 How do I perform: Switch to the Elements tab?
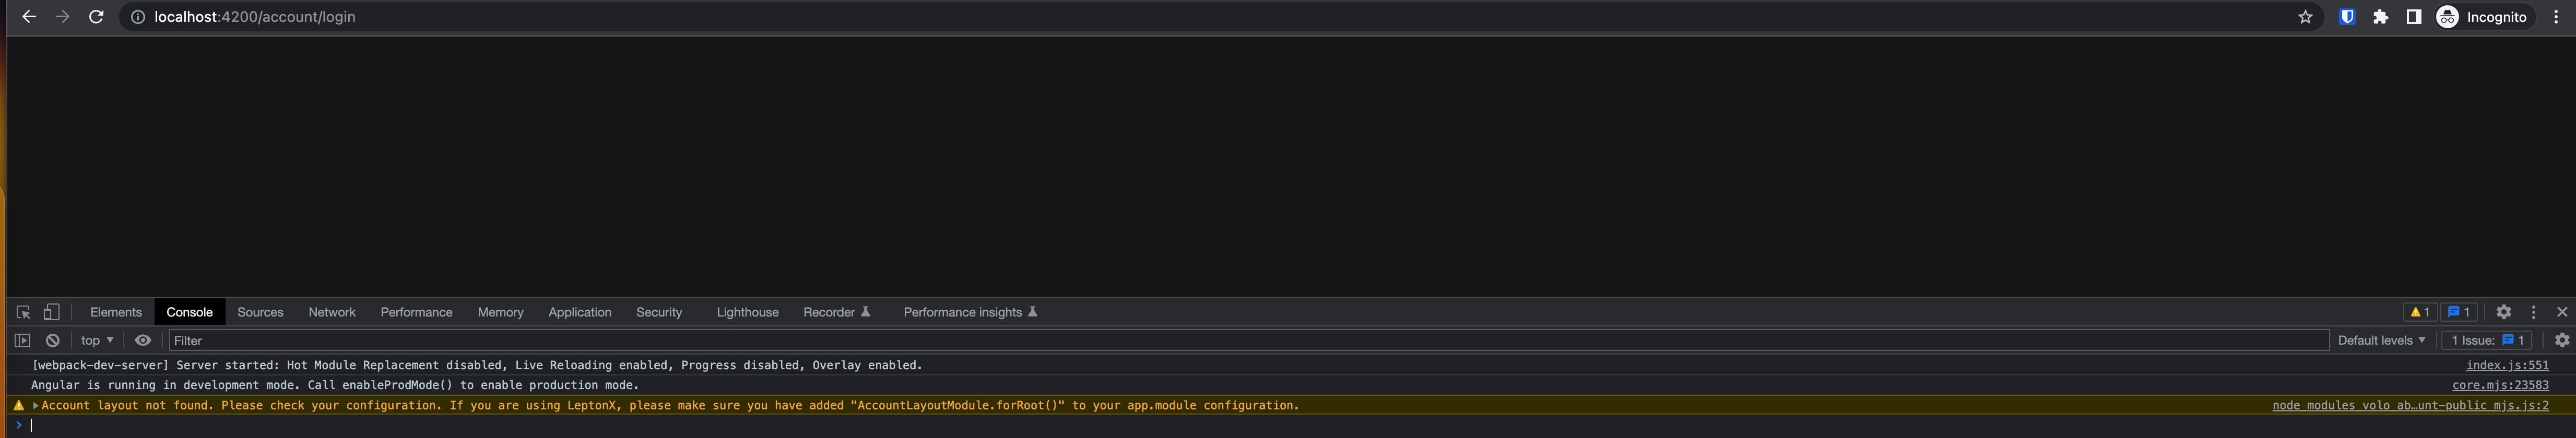pos(116,312)
